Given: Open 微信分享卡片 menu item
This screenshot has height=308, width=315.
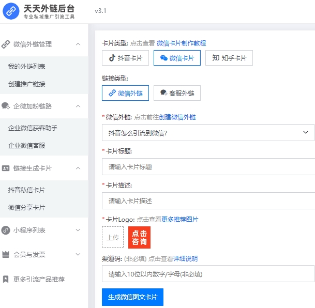Looking at the screenshot, I should pos(26,208).
